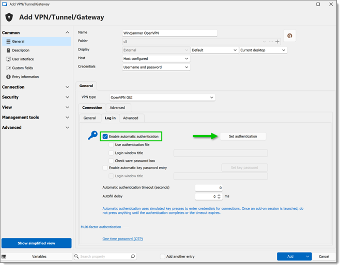342x268 pixels.
Task: Uncheck Enable automatic authentication
Action: pos(105,137)
